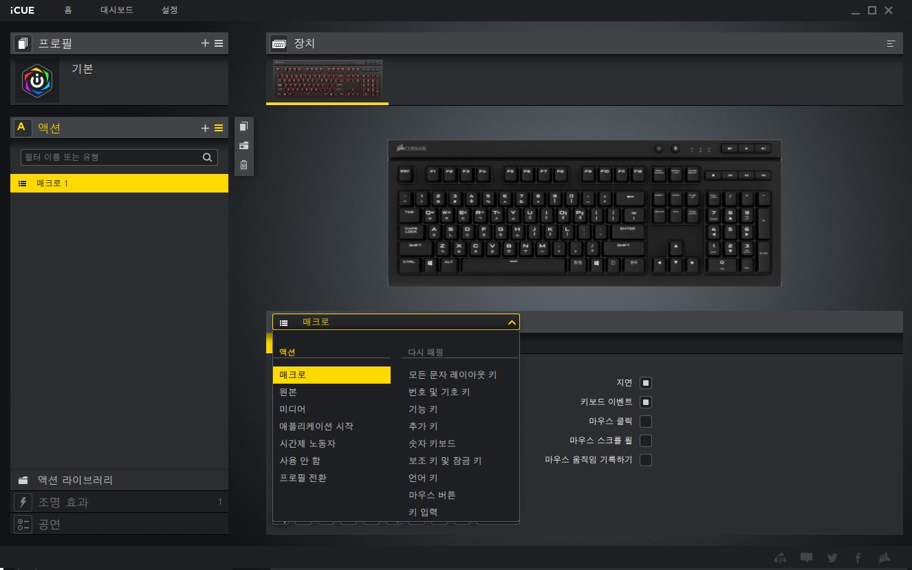Click the CAPS LOCK key on keyboard image
912x570 pixels.
click(411, 232)
